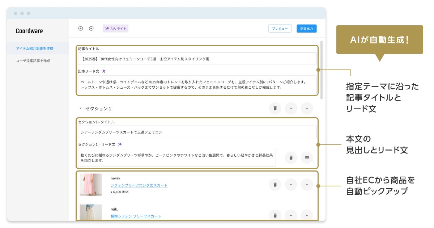Viewport: 434px width, 228px height.
Task: Edit the セクション1 - タイトル input field
Action: [x=197, y=132]
